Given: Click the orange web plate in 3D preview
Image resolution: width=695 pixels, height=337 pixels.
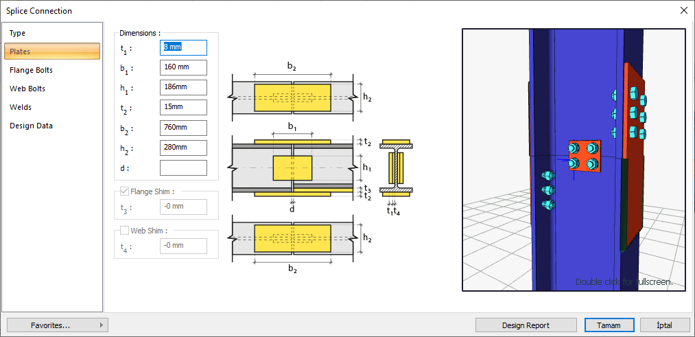Looking at the screenshot, I should coord(585,156).
